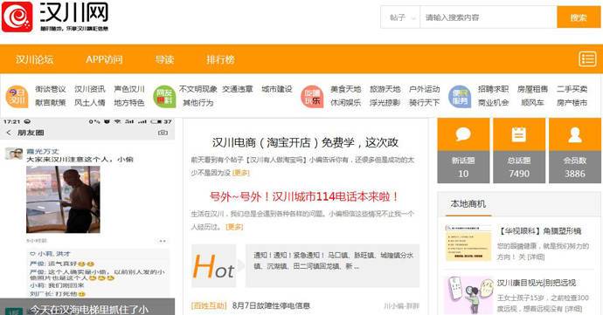Open 导读 in the navigation bar
The image size is (603, 315).
(x=164, y=59)
